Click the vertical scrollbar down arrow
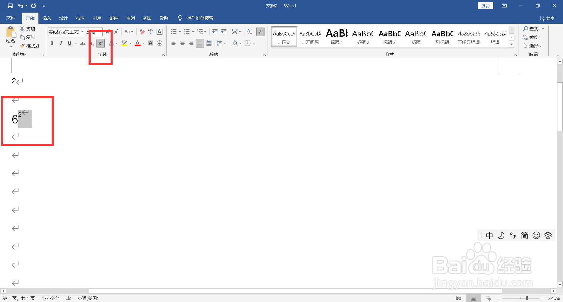 pos(560,284)
